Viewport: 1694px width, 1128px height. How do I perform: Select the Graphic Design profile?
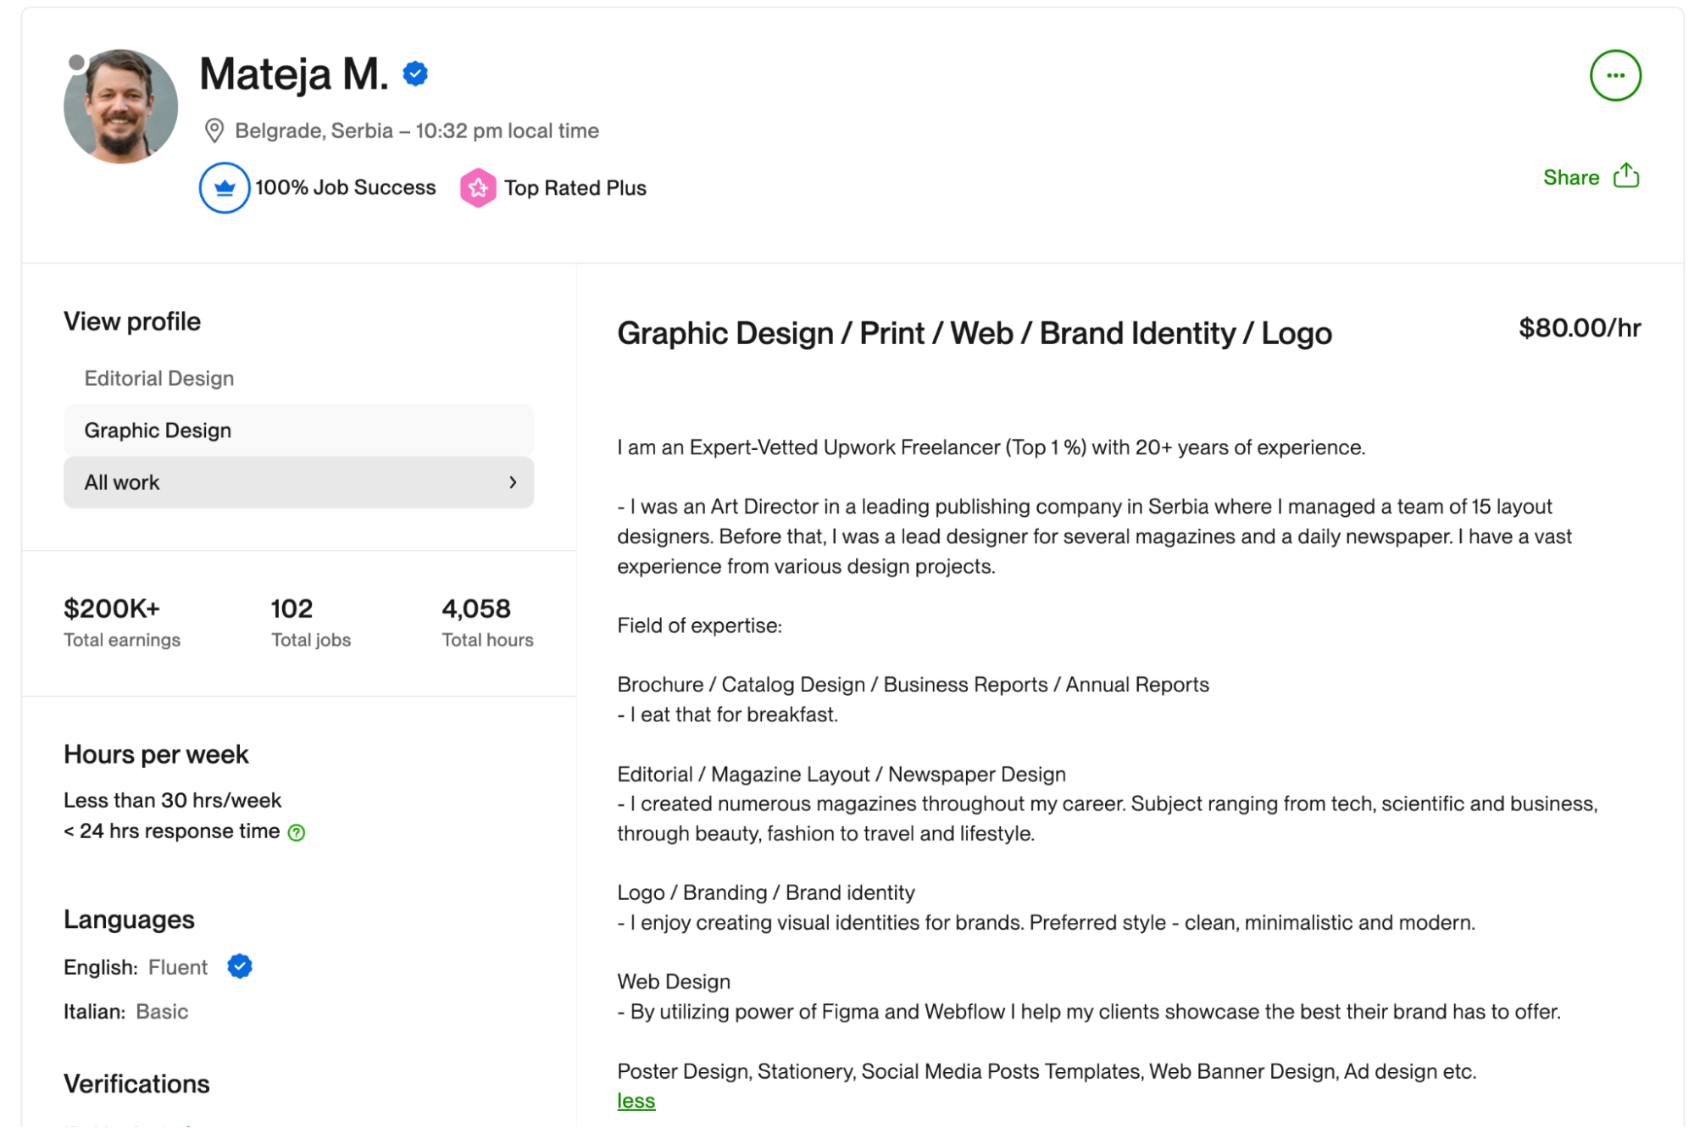[298, 431]
